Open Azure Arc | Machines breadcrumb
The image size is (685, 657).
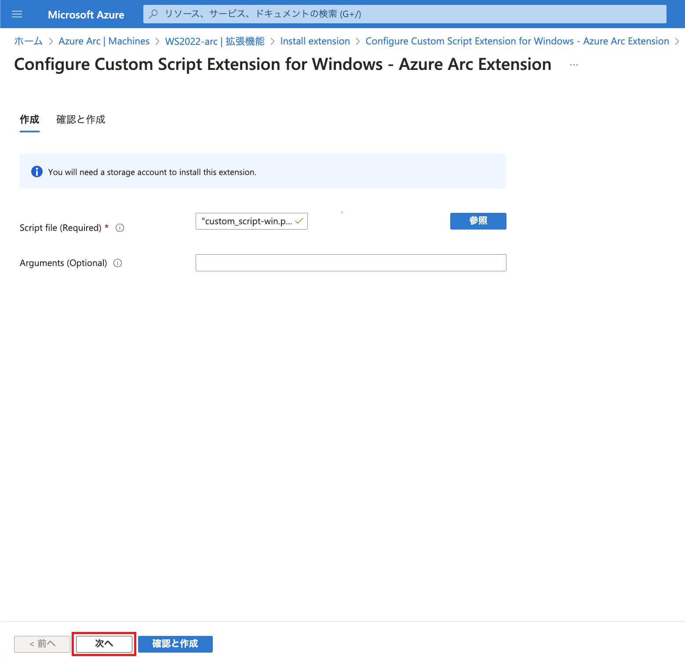tap(104, 41)
